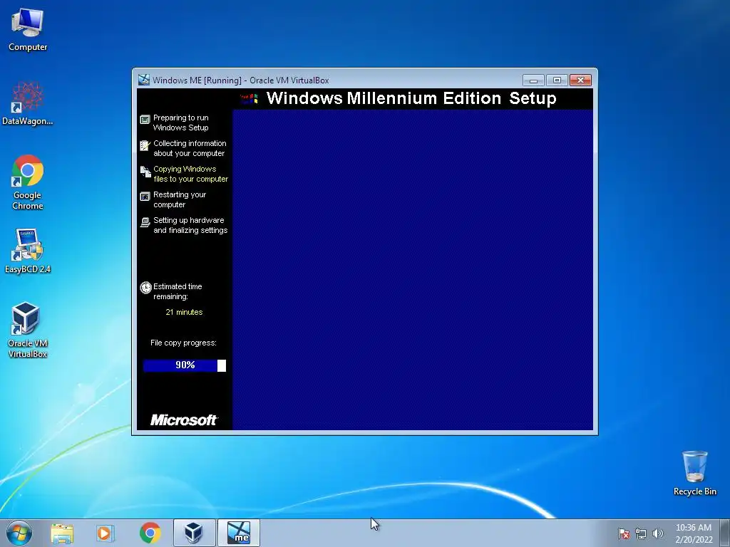The width and height of the screenshot is (730, 547).
Task: Click 'Preparing to run Windows Setup' text
Action: point(180,123)
